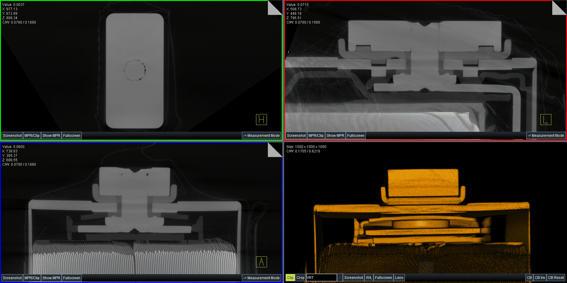Open the VRT rendering mode dropdown arrow
This screenshot has width=567, height=283.
tap(340, 278)
